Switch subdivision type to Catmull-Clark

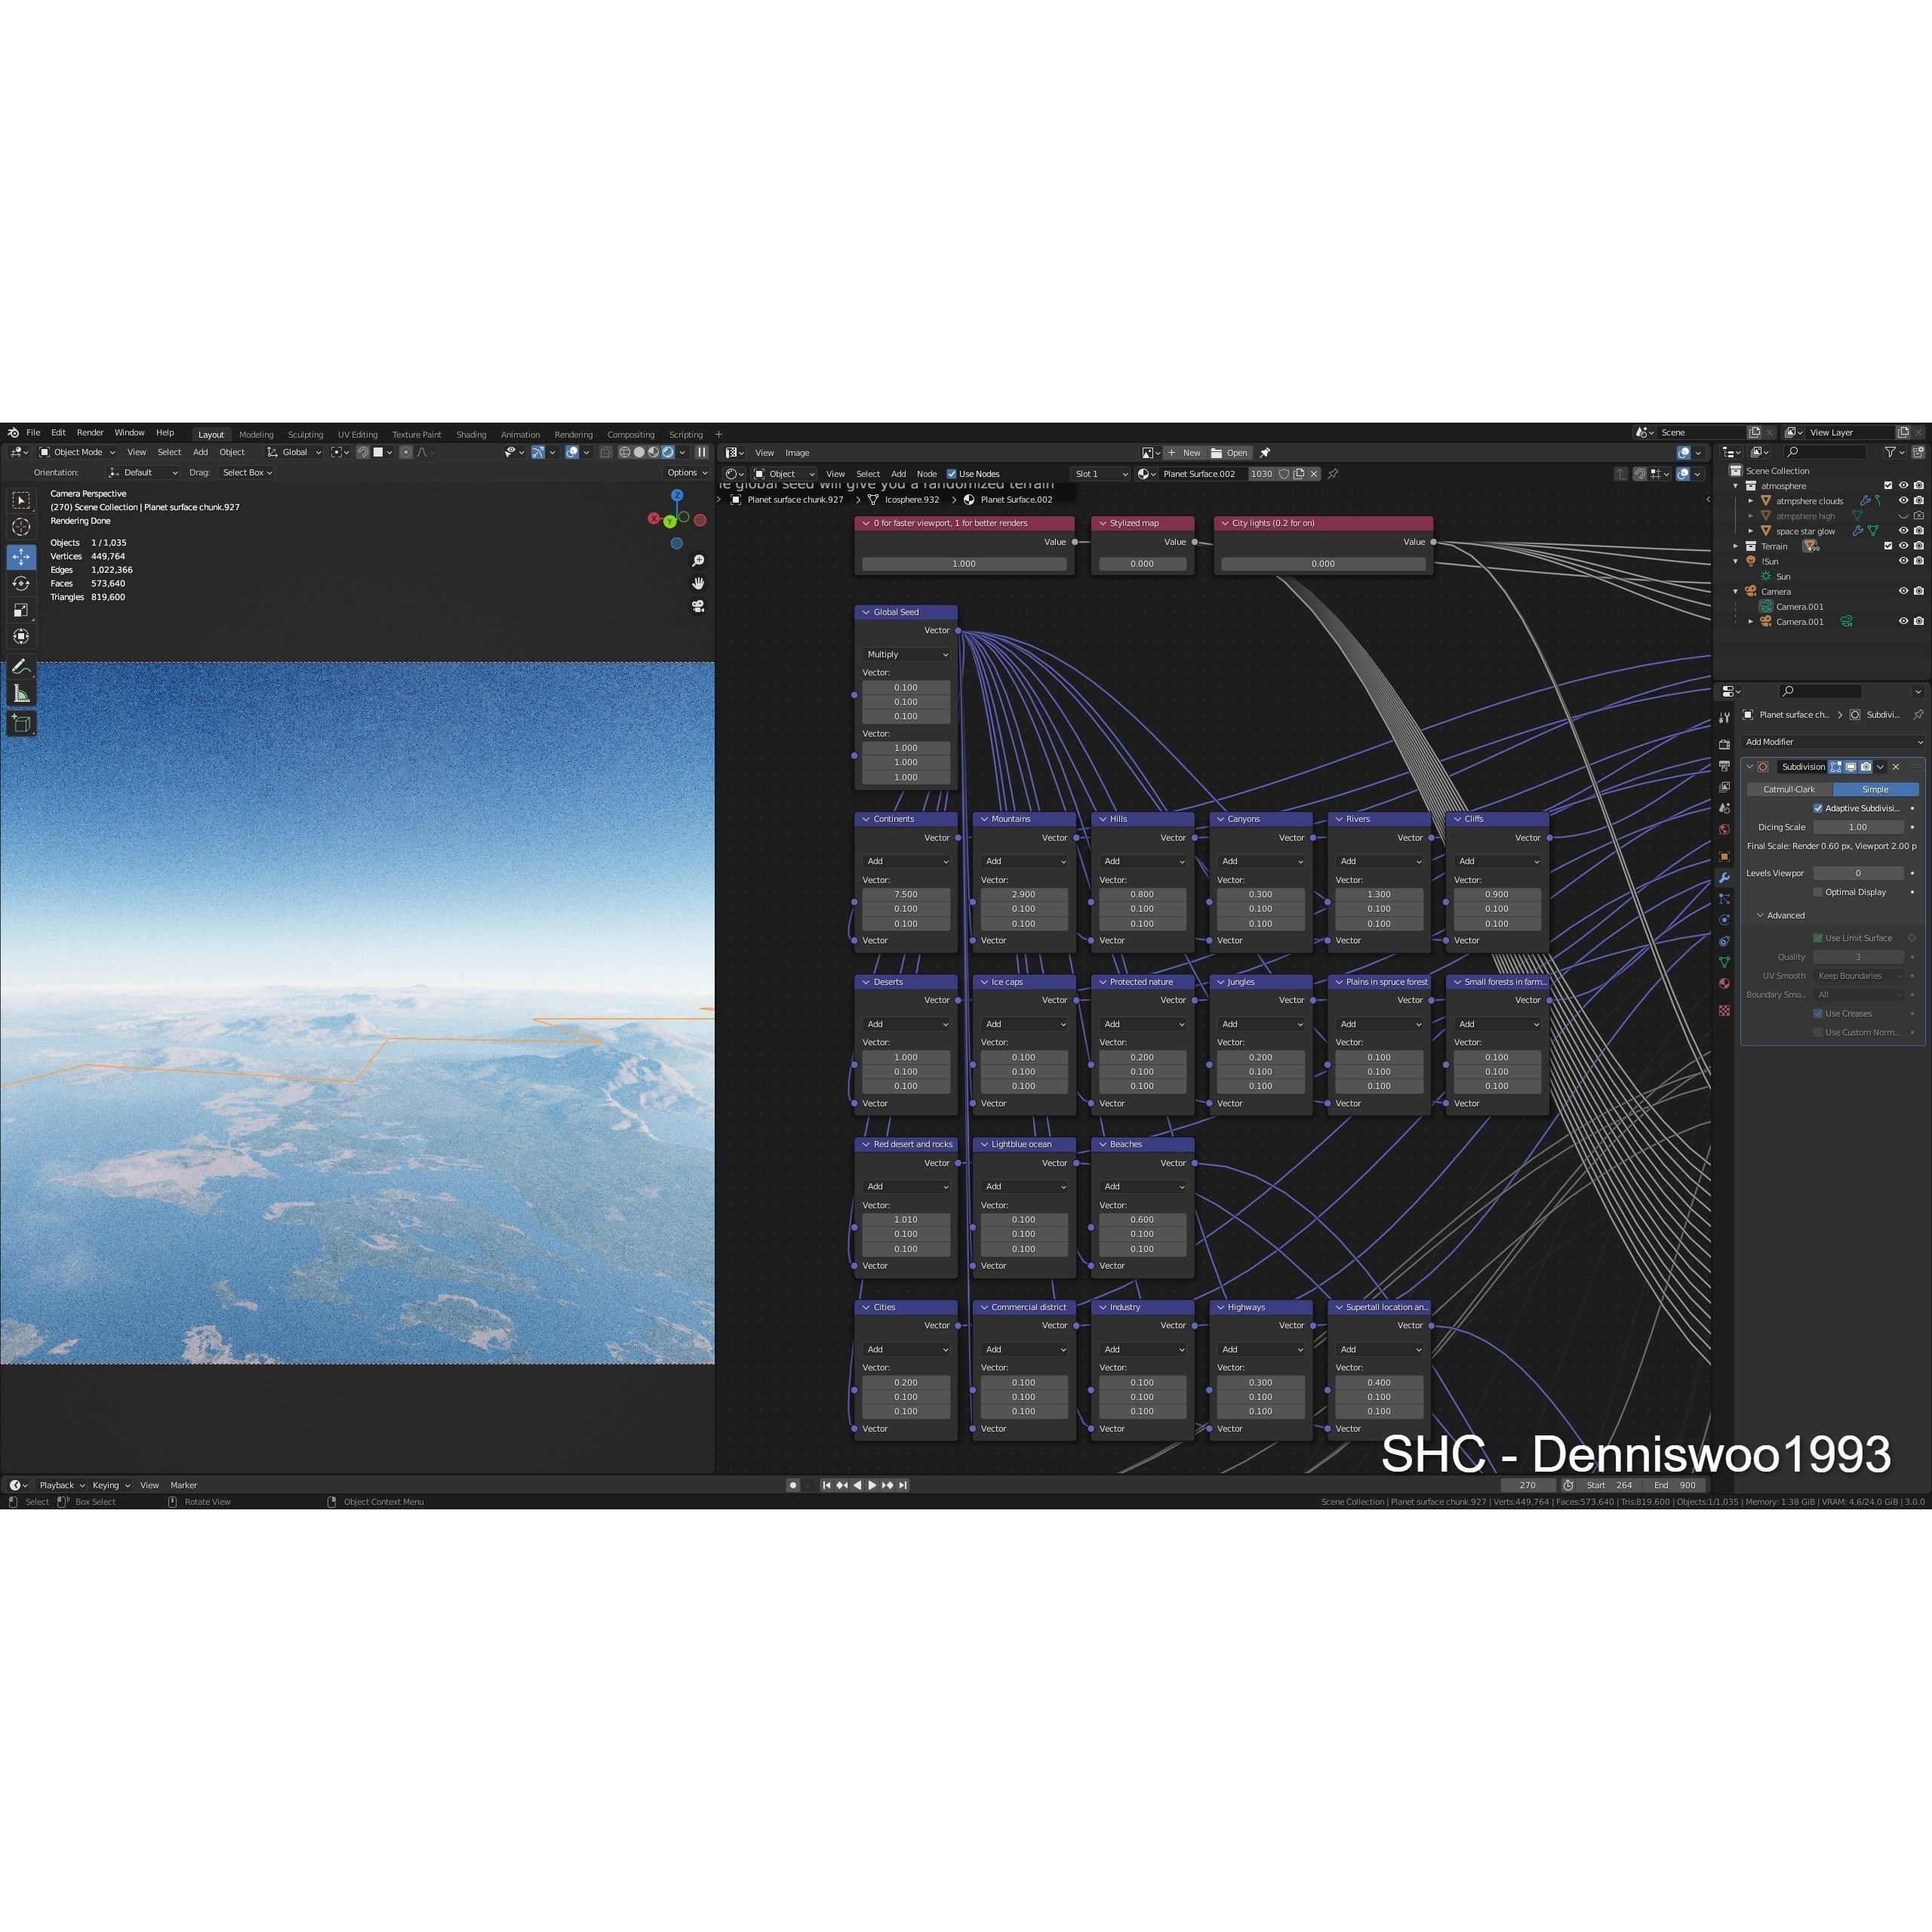tap(1790, 790)
